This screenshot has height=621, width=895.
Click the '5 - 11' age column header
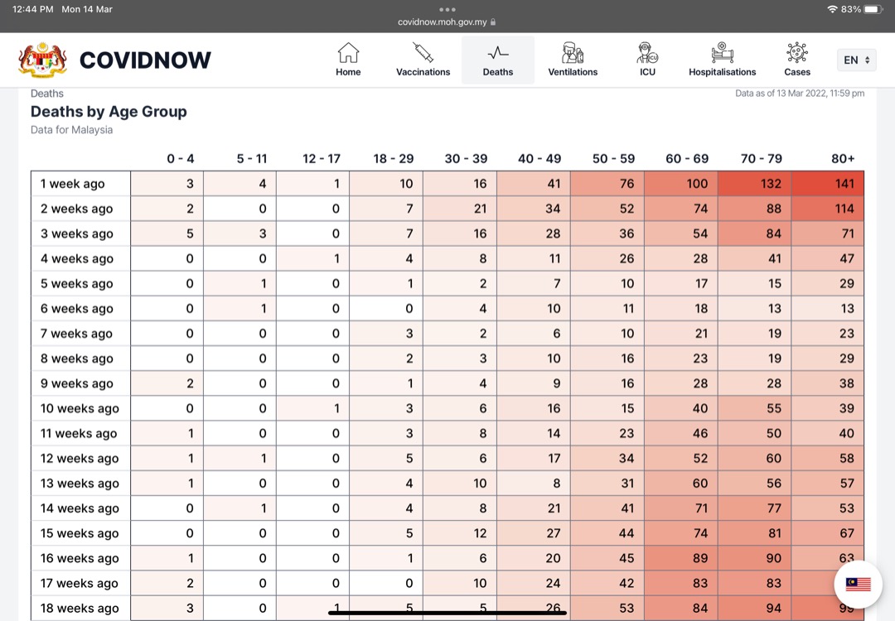(252, 158)
